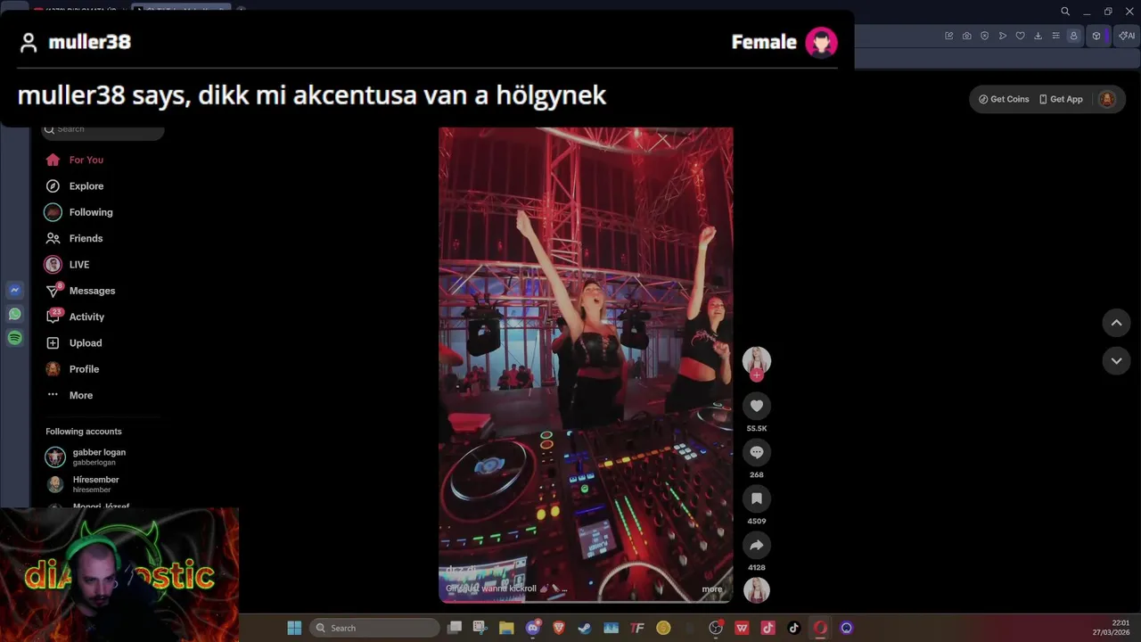
Task: Open Steam from the taskbar
Action: [585, 628]
